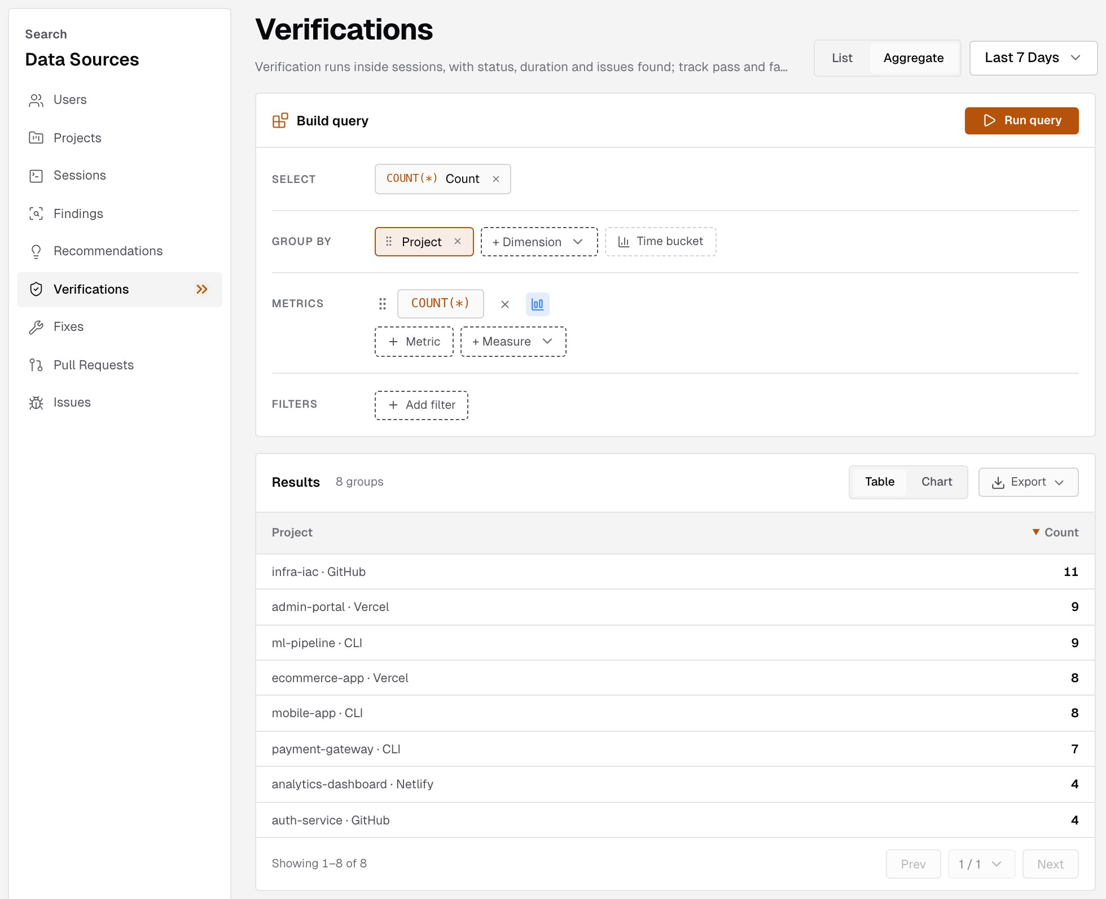Select the analytics-dashboard · Netlify row

tap(675, 784)
